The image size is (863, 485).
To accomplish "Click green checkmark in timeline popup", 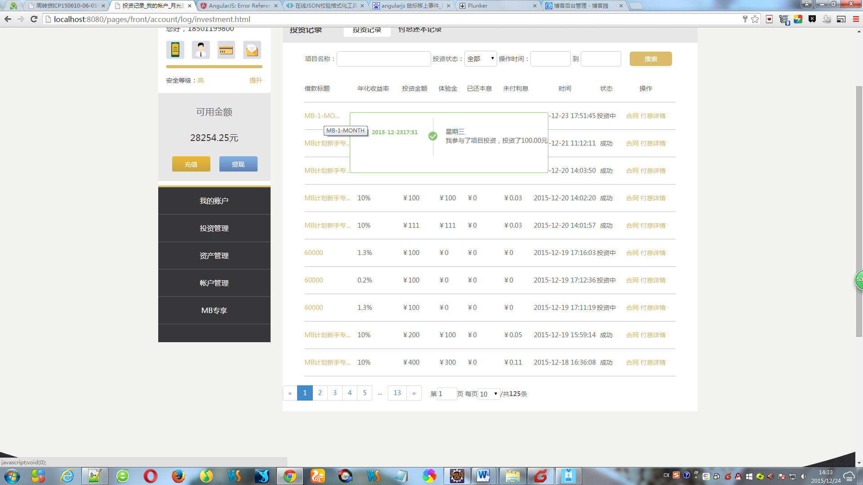I will click(433, 136).
